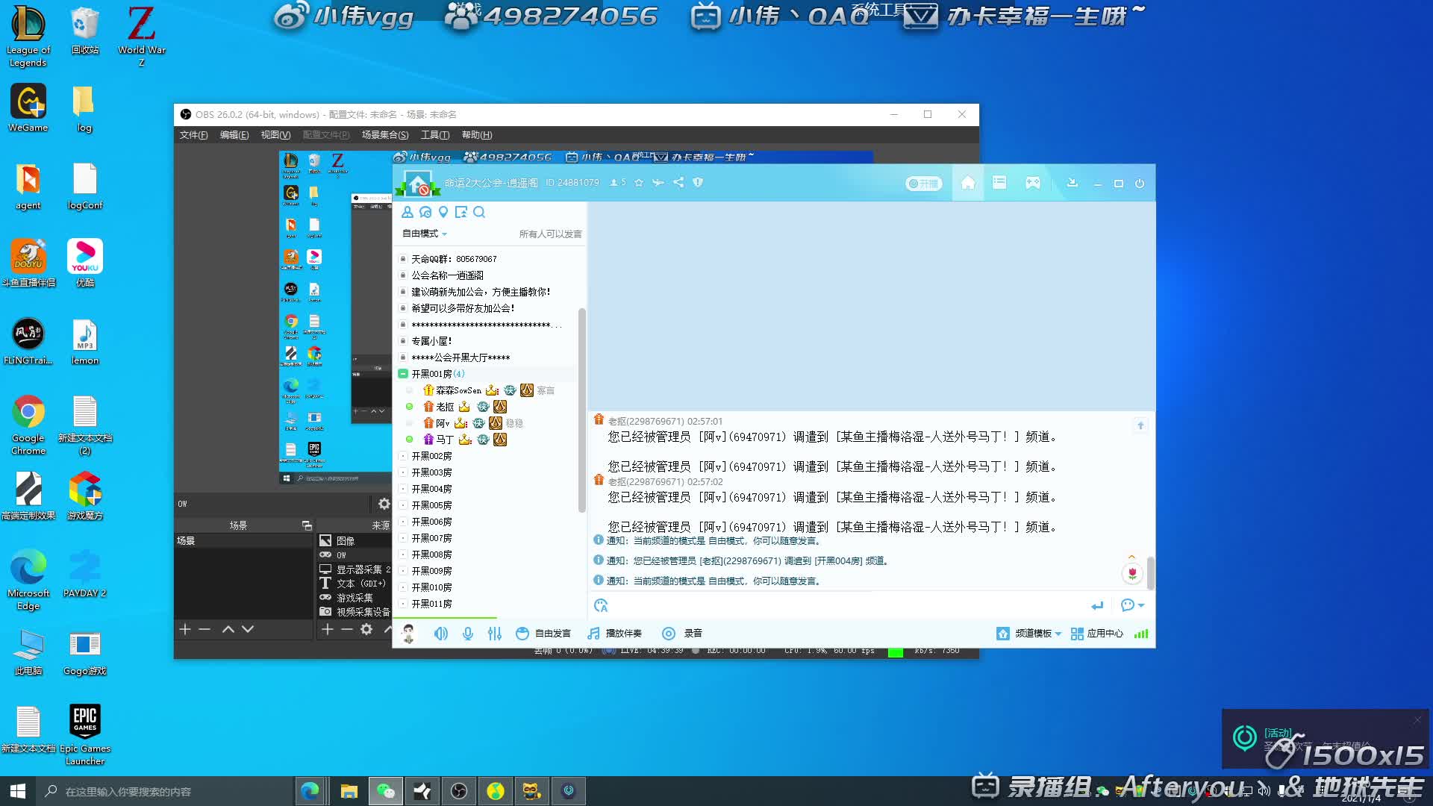The width and height of the screenshot is (1433, 806).
Task: Click the channel list scrollbar
Action: [581, 410]
